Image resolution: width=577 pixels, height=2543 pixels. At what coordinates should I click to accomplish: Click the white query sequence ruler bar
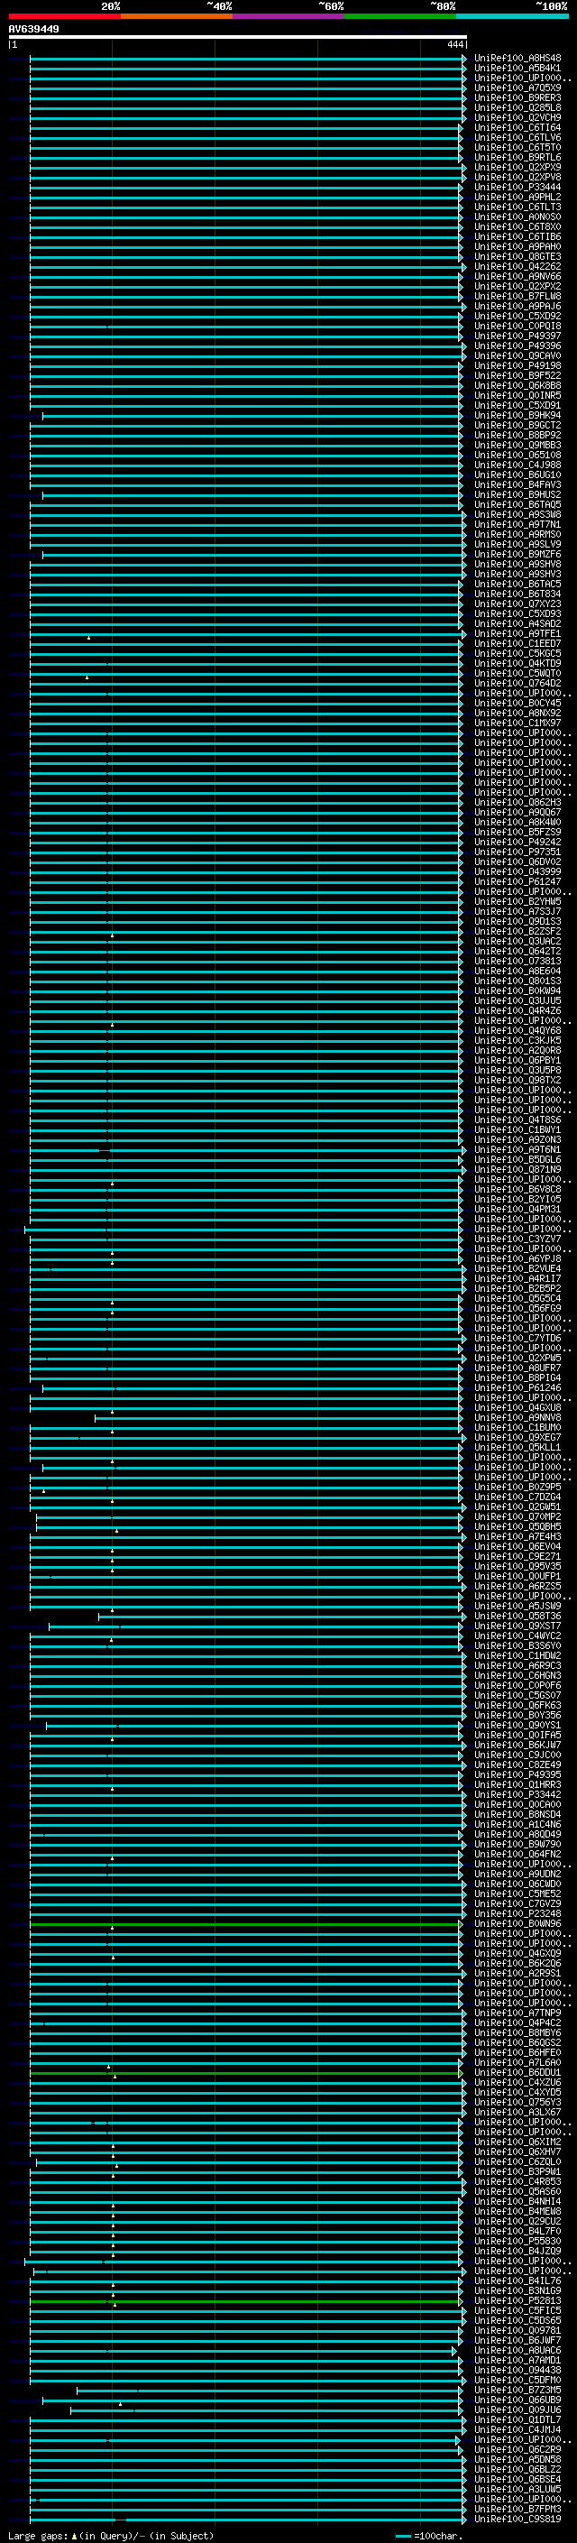click(238, 36)
